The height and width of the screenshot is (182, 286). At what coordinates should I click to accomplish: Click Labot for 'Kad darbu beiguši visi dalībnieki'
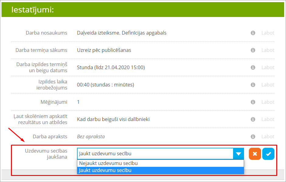(268, 119)
